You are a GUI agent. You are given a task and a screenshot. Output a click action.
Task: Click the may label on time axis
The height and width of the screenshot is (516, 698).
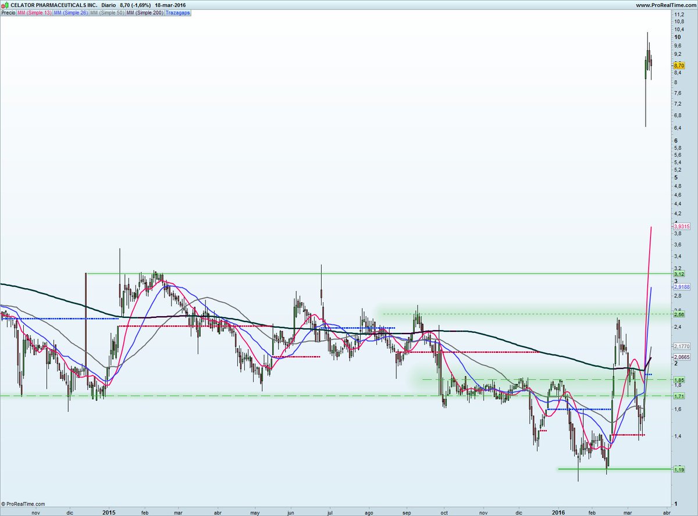255,513
